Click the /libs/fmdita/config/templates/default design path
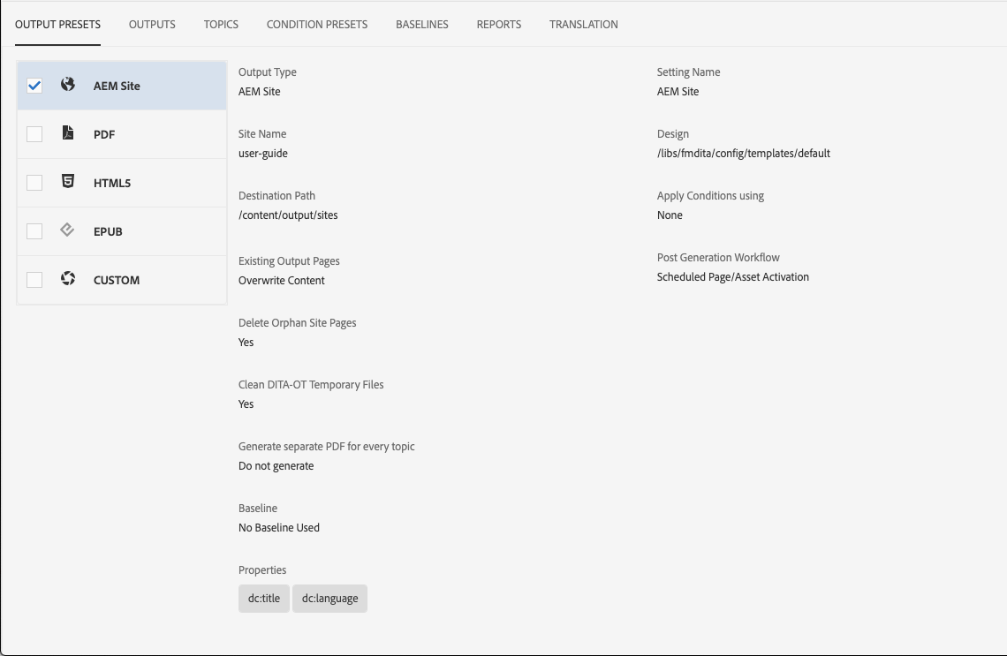This screenshot has width=1007, height=656. [x=744, y=154]
